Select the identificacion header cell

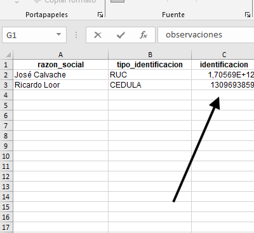223,65
